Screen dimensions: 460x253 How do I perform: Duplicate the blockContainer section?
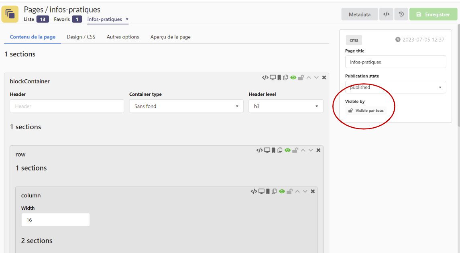coord(285,78)
